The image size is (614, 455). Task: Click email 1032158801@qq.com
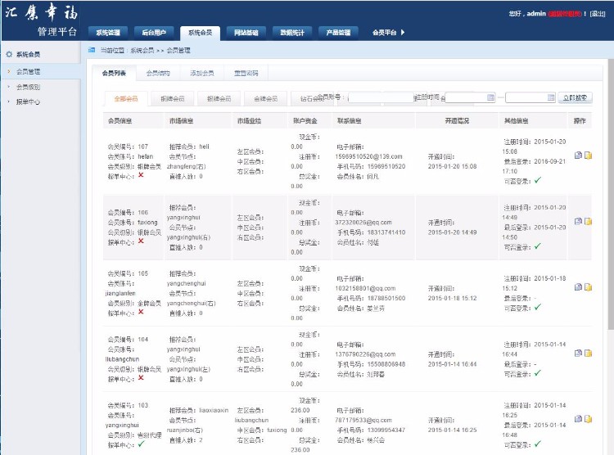[x=365, y=288]
